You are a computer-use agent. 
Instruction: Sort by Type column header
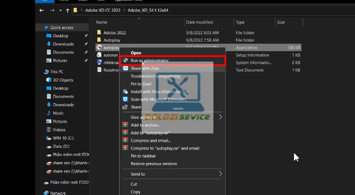pyautogui.click(x=240, y=22)
